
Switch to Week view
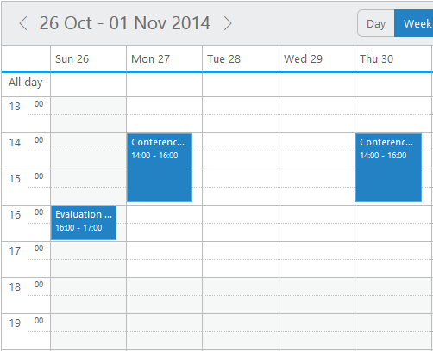(x=413, y=23)
